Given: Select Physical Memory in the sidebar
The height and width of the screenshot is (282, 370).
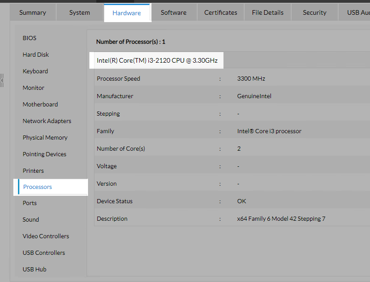Looking at the screenshot, I should [45, 137].
